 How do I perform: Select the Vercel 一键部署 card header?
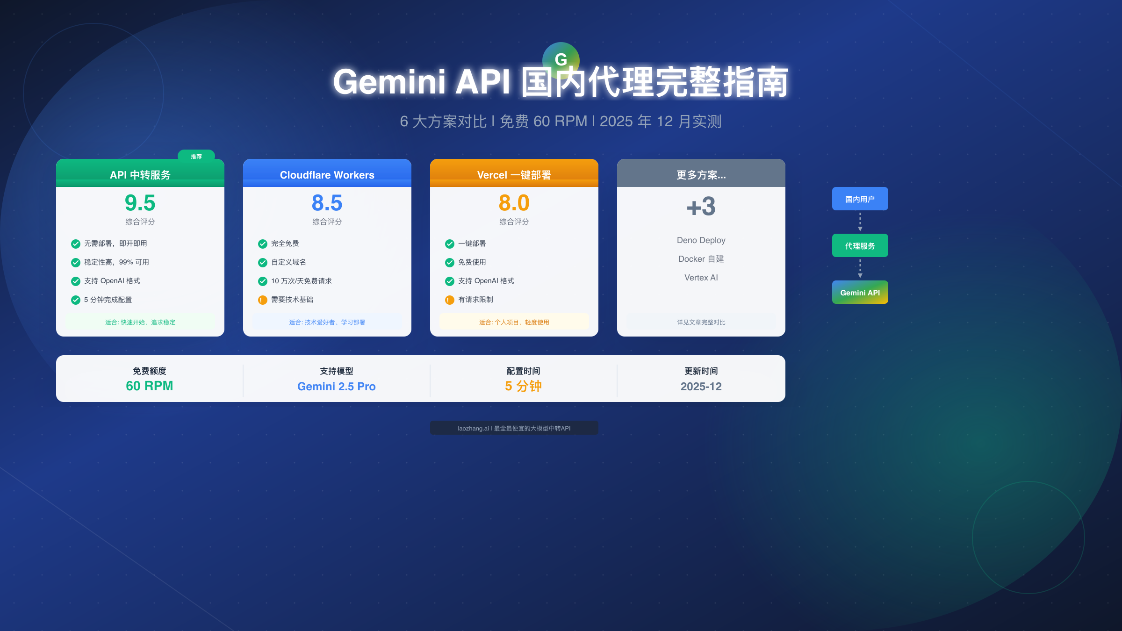pyautogui.click(x=514, y=174)
